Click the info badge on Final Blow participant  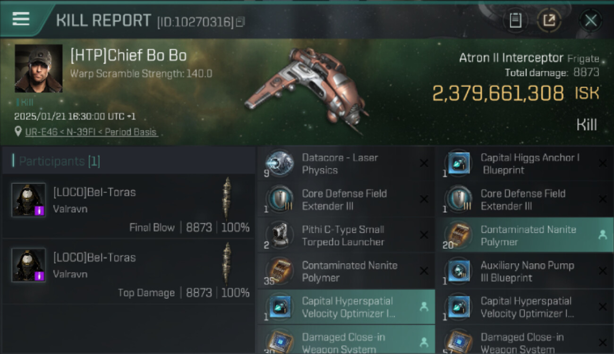[40, 211]
